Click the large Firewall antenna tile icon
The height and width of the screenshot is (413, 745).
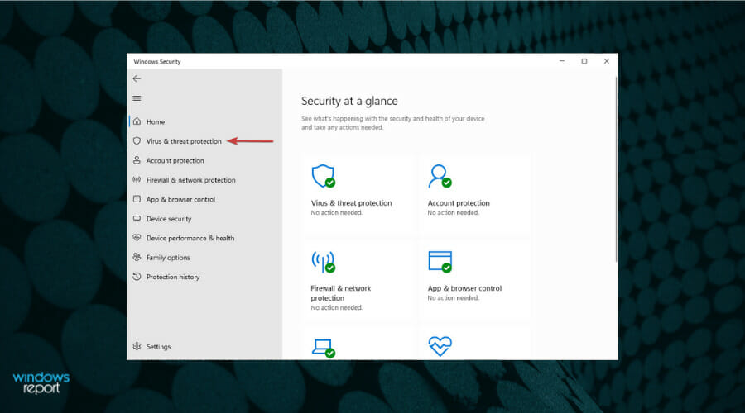click(324, 262)
